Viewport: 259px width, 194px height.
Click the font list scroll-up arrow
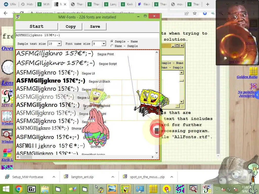tap(157, 52)
